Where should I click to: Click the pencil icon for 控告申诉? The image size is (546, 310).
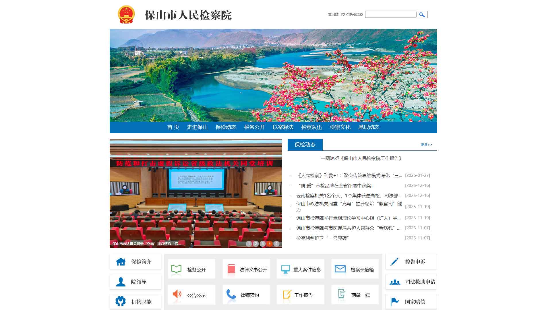tap(394, 261)
